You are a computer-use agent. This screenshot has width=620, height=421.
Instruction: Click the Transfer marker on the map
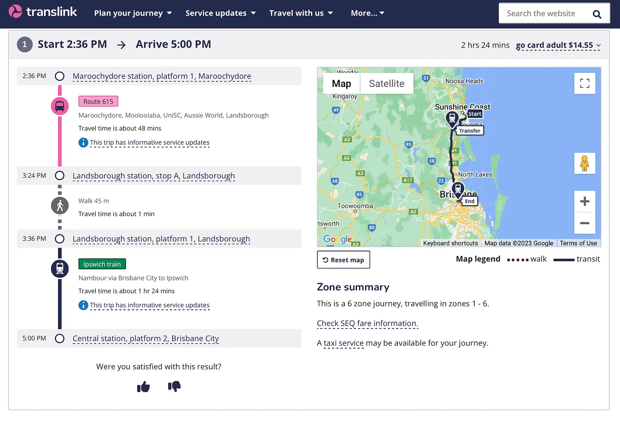pos(470,131)
